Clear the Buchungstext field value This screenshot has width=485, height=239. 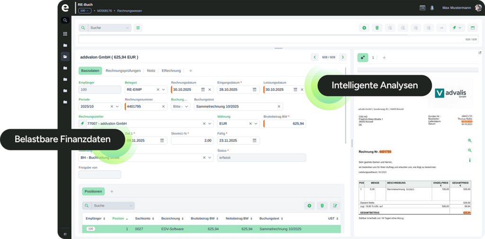279,107
